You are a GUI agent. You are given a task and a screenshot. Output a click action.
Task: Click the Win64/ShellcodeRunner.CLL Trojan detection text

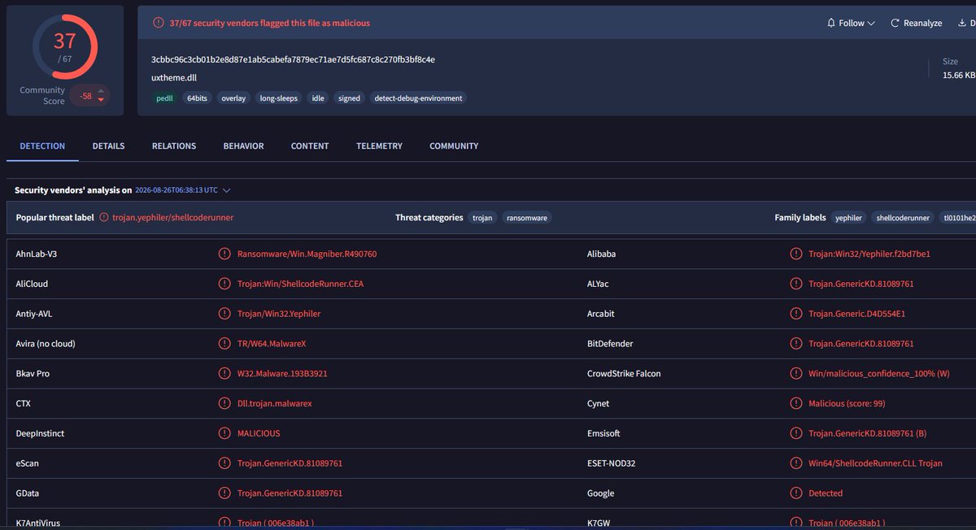coord(875,463)
